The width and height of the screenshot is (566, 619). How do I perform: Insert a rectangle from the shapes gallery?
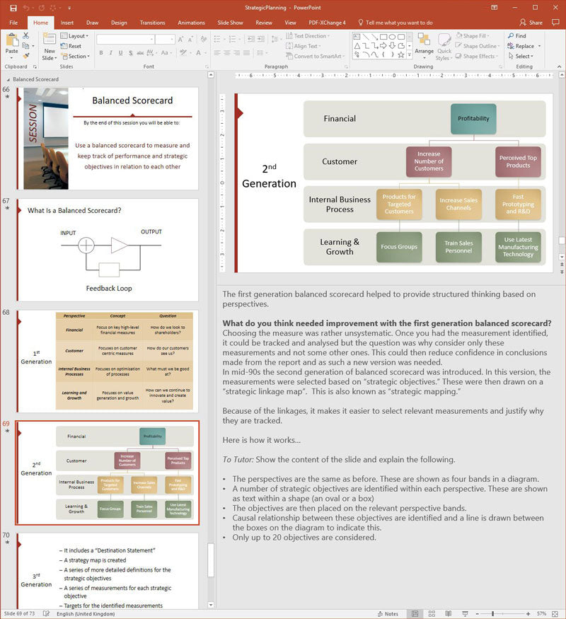(383, 37)
